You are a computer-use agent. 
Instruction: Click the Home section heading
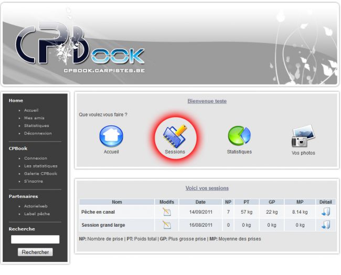[16, 101]
